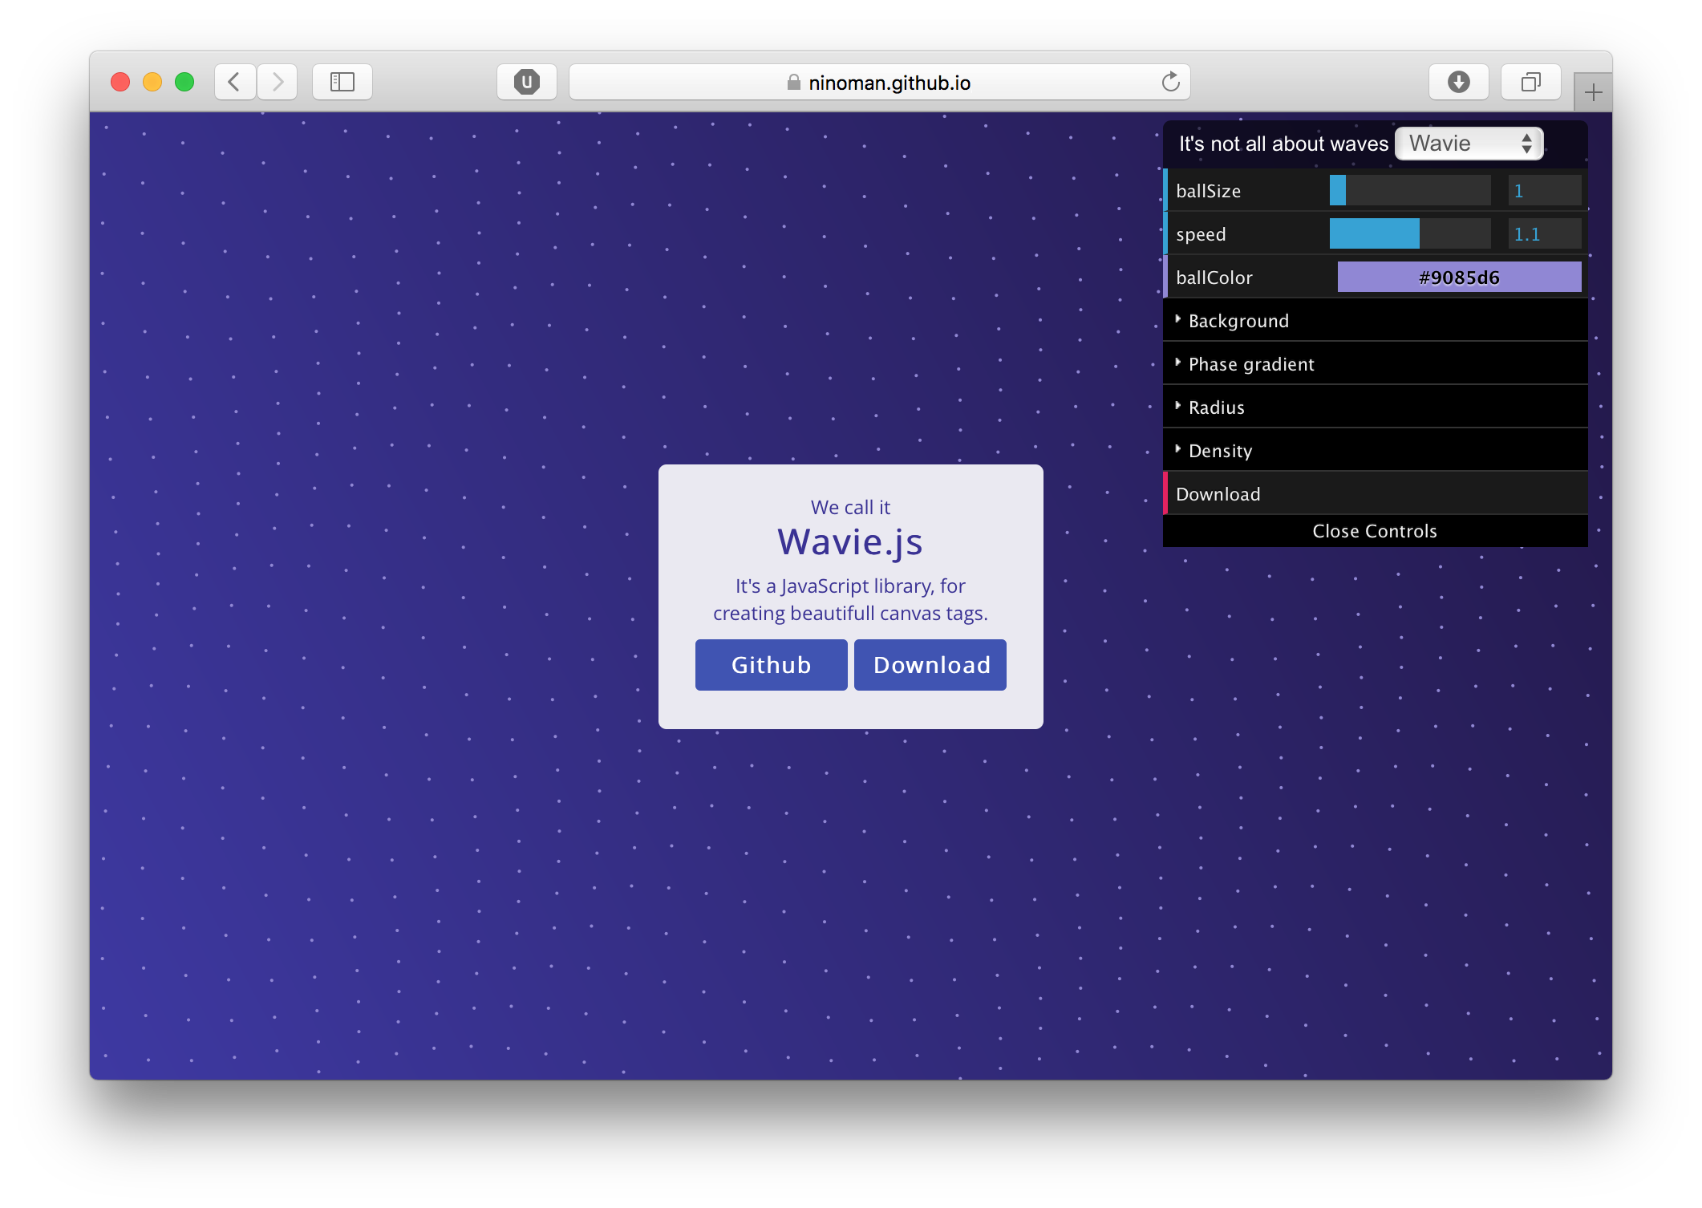Click the forward navigation arrow
The width and height of the screenshot is (1702, 1208).
tap(277, 81)
